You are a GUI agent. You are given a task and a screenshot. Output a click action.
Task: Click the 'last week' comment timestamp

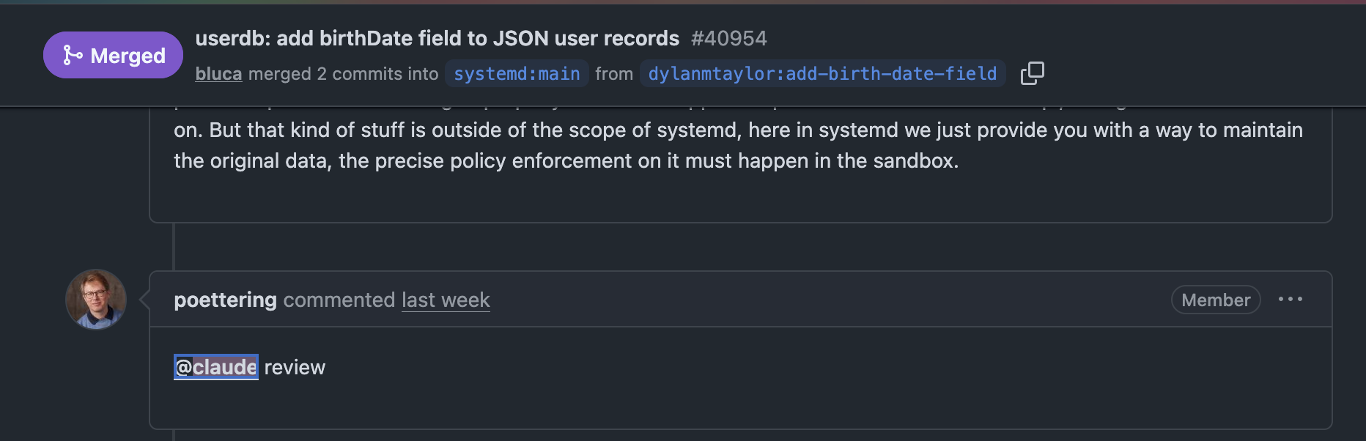click(446, 300)
